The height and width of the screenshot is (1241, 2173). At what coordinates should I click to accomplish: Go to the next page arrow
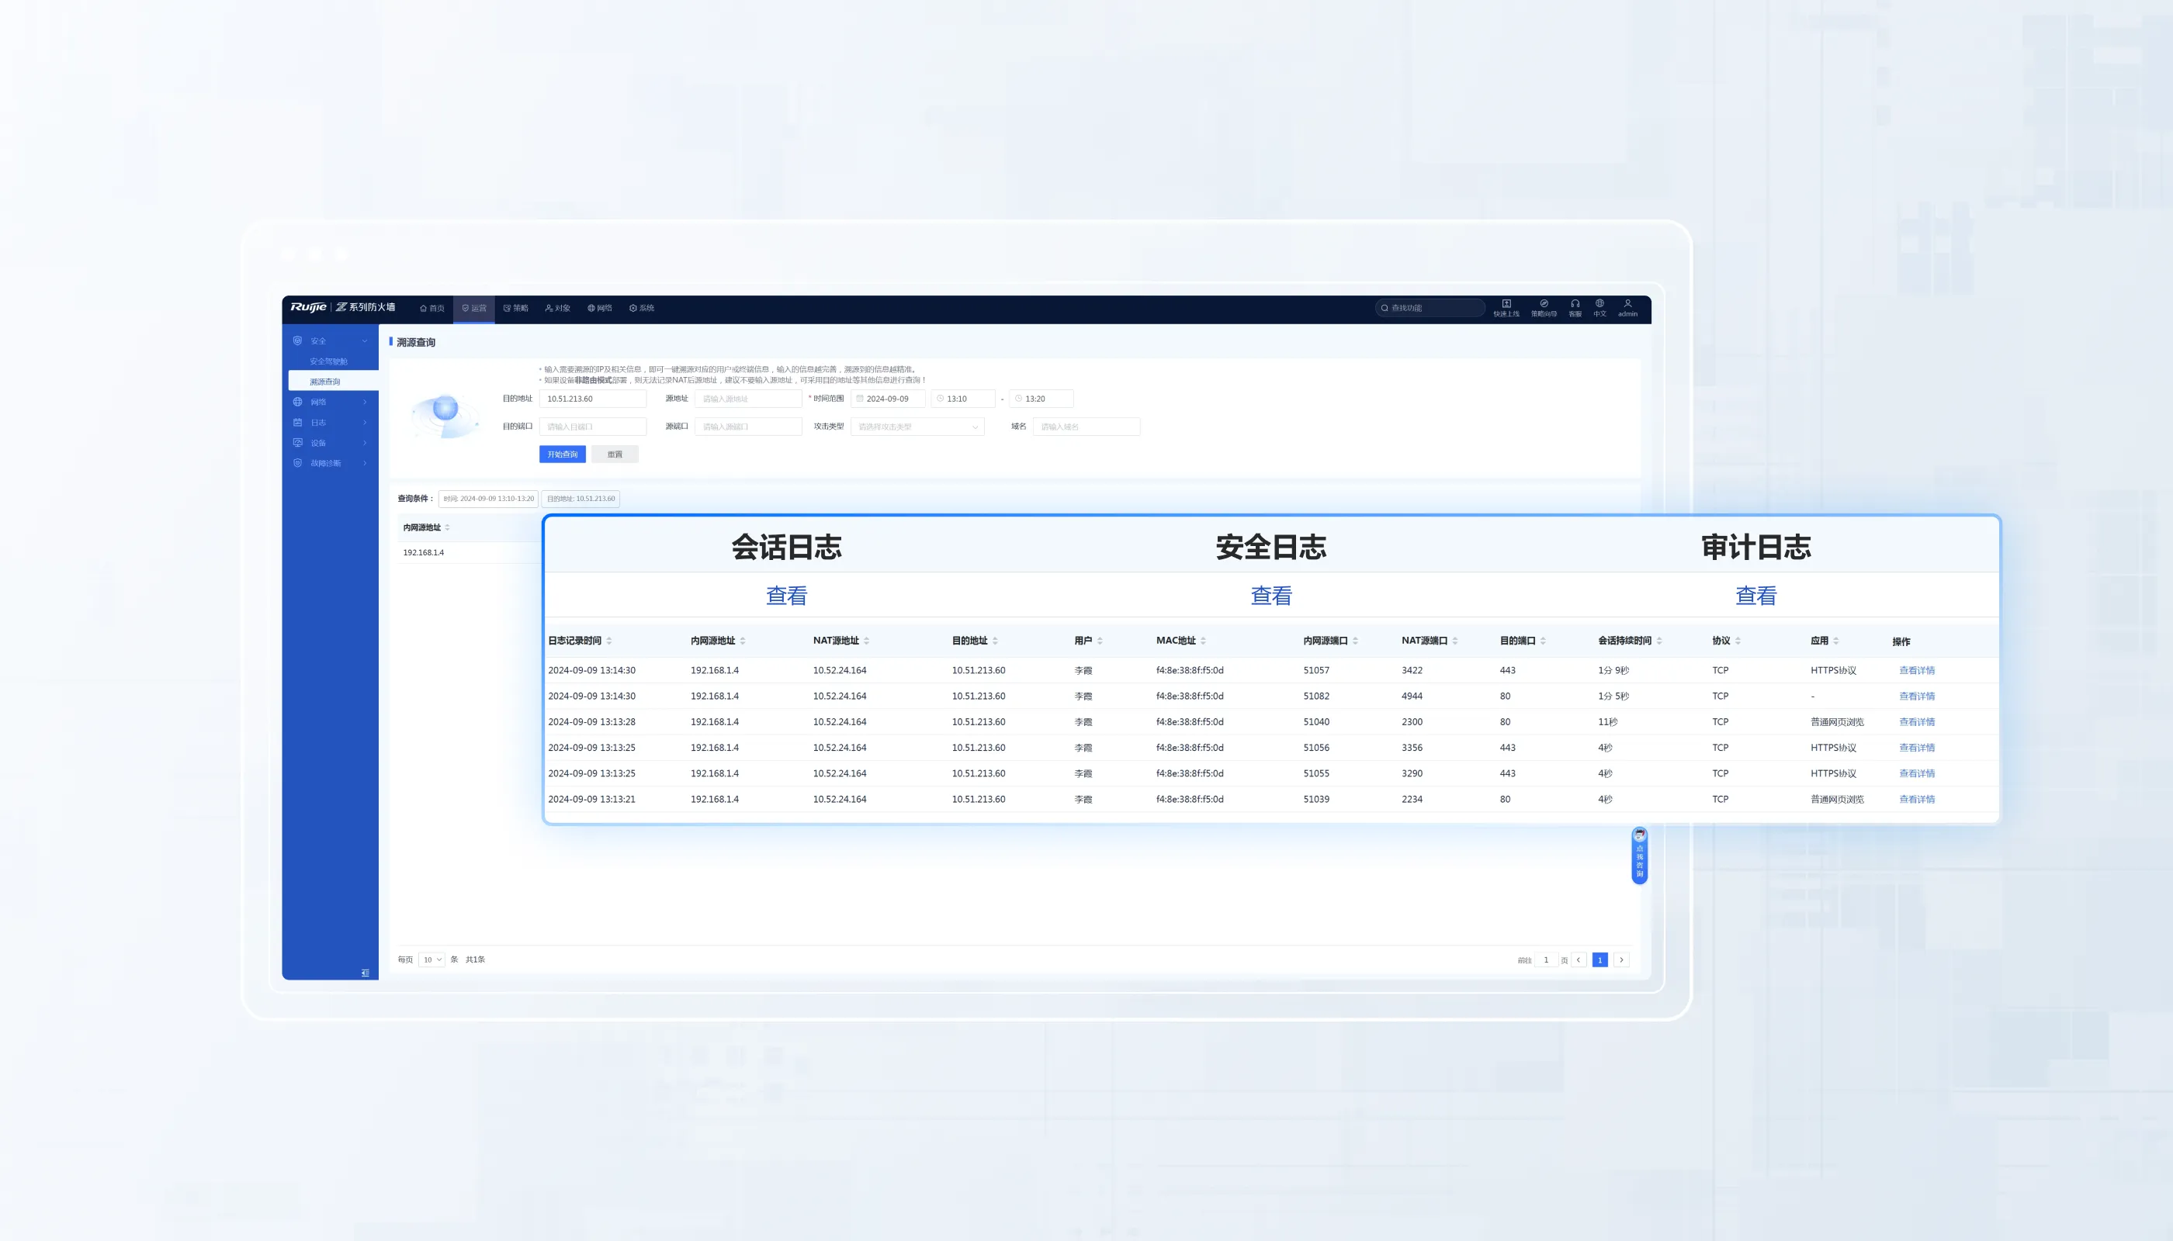point(1621,959)
